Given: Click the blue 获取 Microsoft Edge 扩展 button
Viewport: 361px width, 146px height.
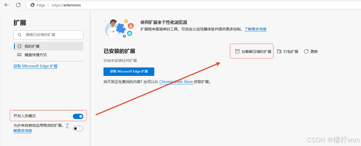Looking at the screenshot, I should (x=129, y=72).
